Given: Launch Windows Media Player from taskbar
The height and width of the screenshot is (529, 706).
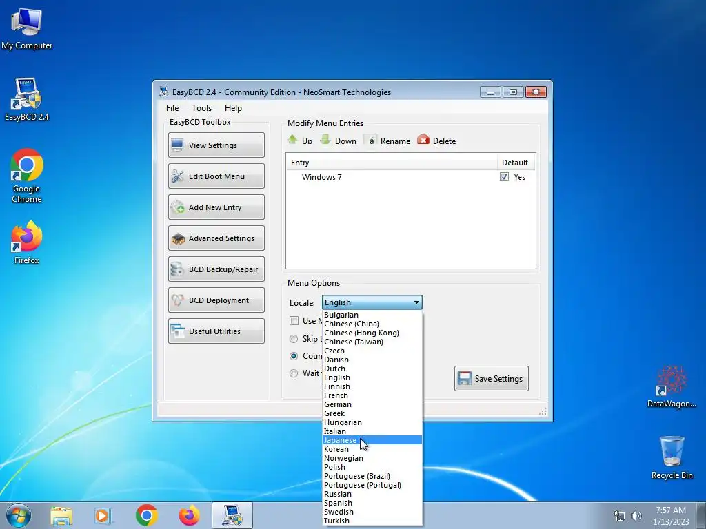Looking at the screenshot, I should 103,515.
